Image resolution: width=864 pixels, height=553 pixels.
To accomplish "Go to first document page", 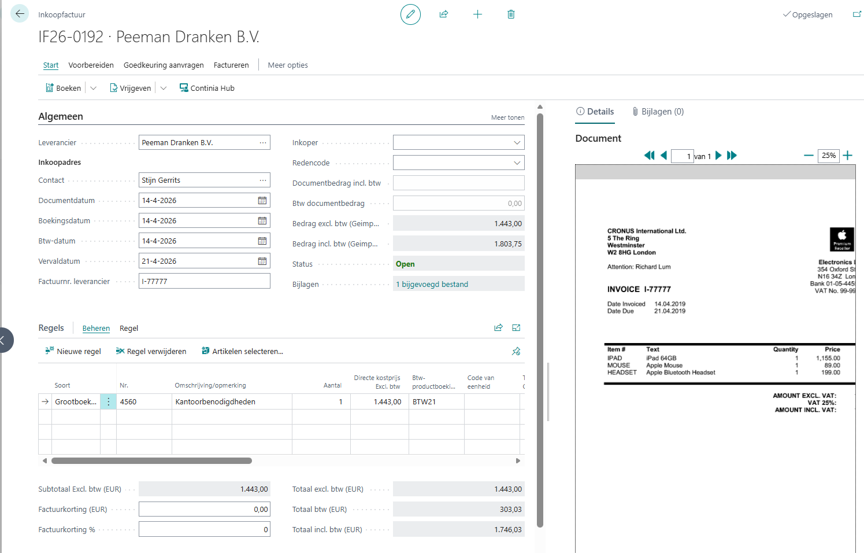I will [x=649, y=156].
